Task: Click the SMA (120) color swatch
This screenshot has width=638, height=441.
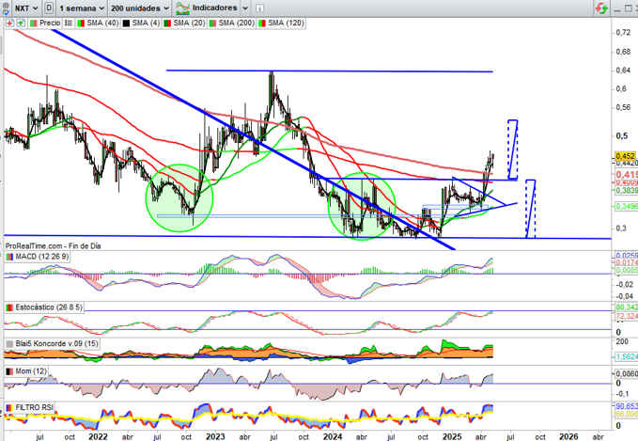Action: [x=262, y=24]
